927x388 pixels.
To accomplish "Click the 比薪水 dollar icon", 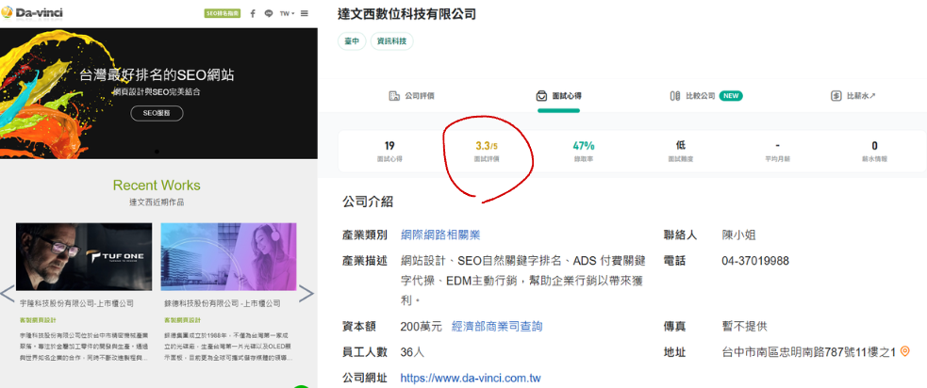I will point(836,96).
